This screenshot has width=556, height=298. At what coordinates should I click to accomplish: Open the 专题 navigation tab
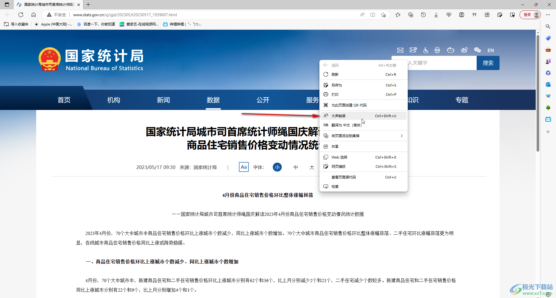coord(462,100)
